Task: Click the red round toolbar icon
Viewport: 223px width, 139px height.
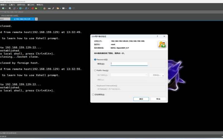Action: 33,8
